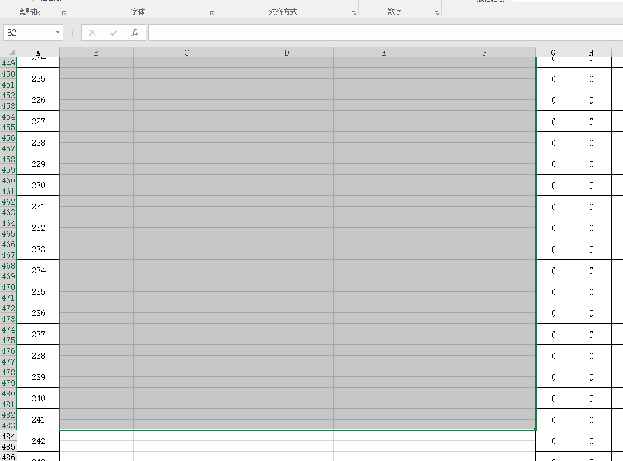Image resolution: width=623 pixels, height=461 pixels.
Task: Click the confirm entry checkmark icon
Action: point(114,33)
